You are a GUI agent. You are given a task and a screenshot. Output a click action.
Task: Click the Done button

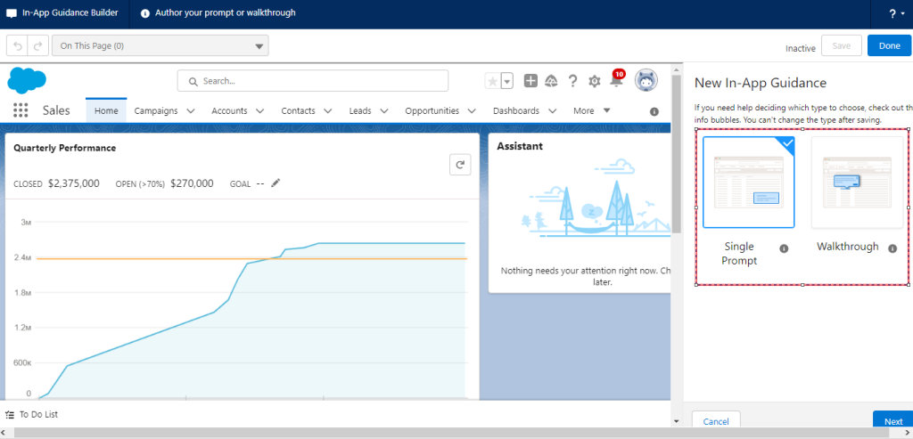[889, 46]
